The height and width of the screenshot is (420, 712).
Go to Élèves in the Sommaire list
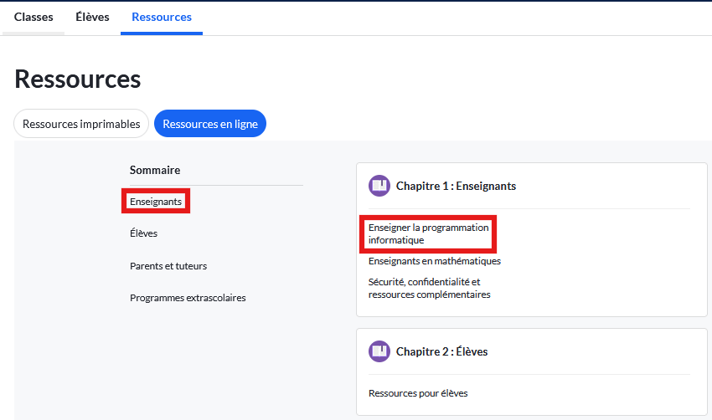click(143, 233)
